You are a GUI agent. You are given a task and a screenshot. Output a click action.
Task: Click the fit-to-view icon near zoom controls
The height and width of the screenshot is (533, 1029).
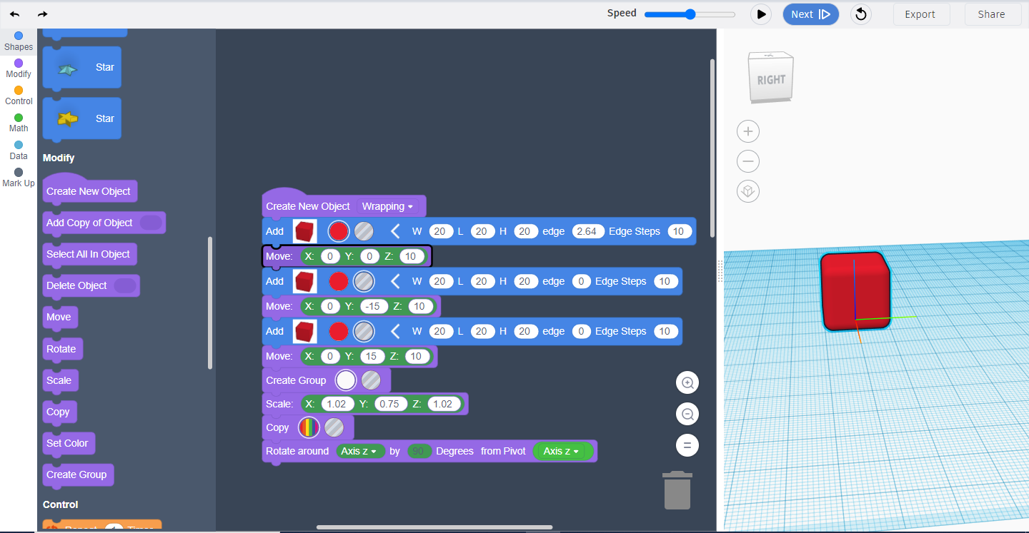687,445
